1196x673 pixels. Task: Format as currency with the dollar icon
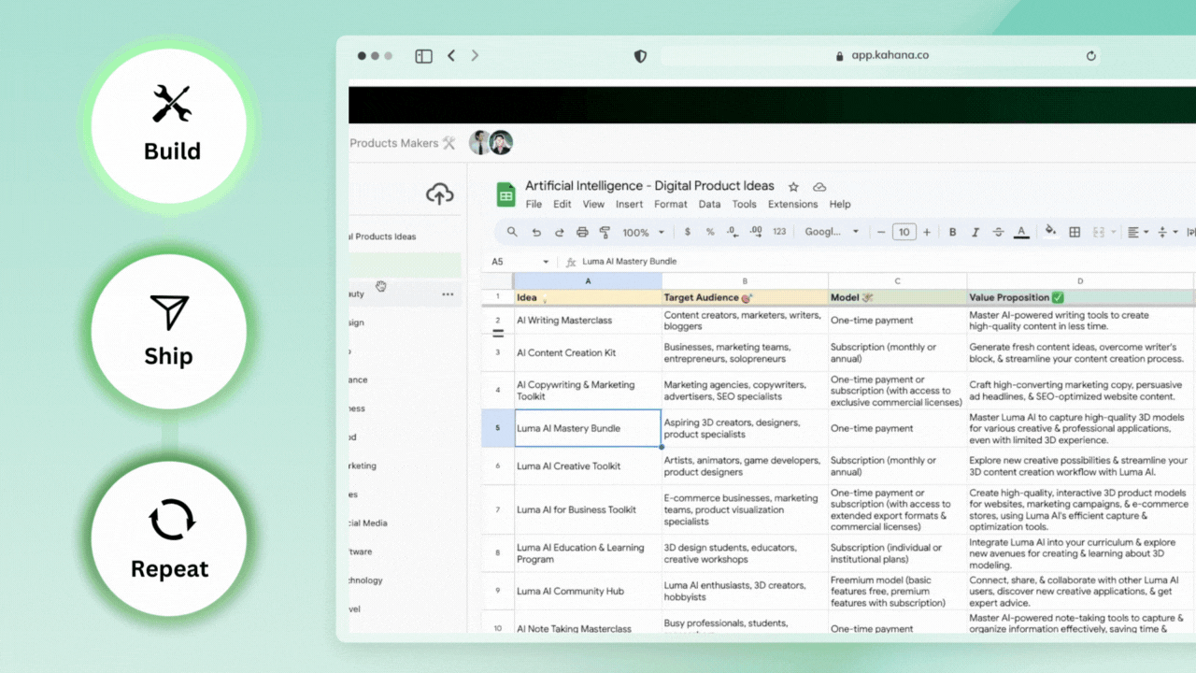[688, 232]
